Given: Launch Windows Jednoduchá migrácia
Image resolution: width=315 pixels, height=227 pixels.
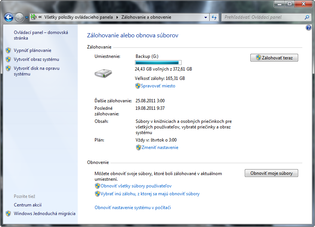Looking at the screenshot, I should point(44,214).
